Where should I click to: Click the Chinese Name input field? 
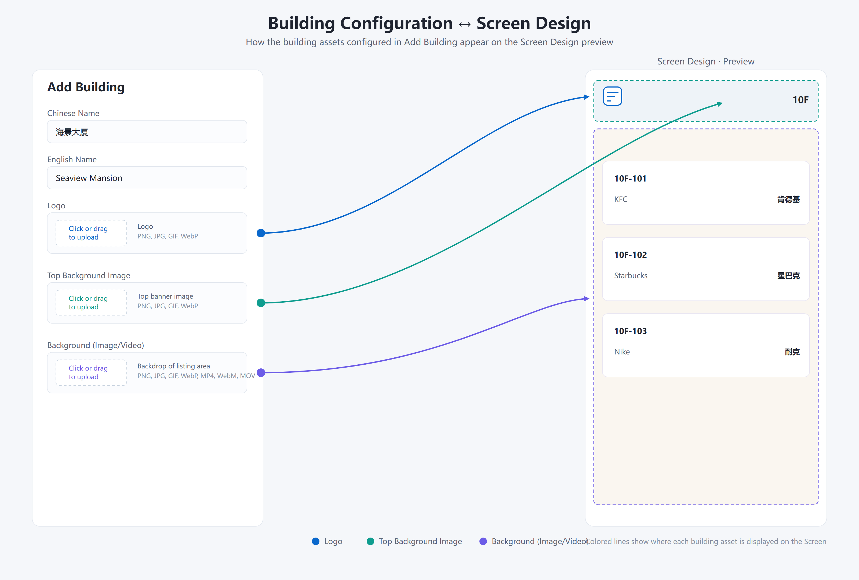147,132
